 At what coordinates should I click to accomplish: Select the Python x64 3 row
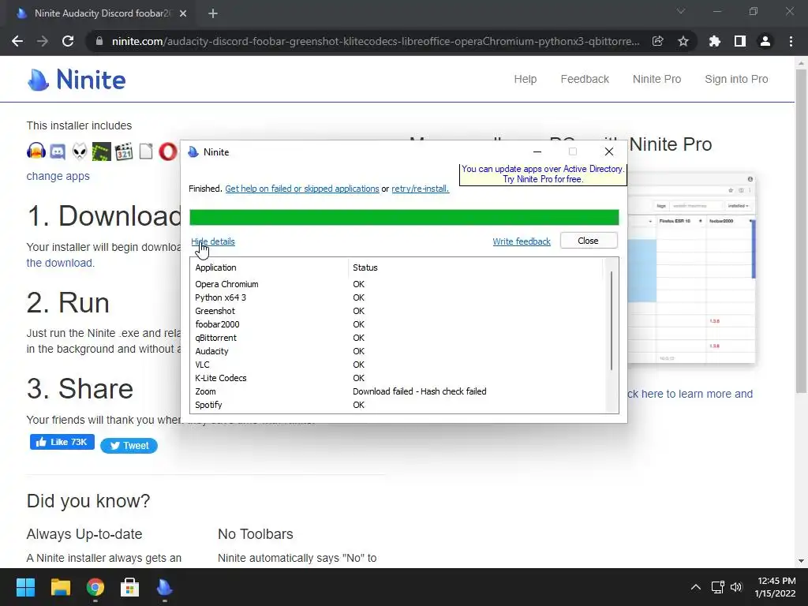(397, 297)
